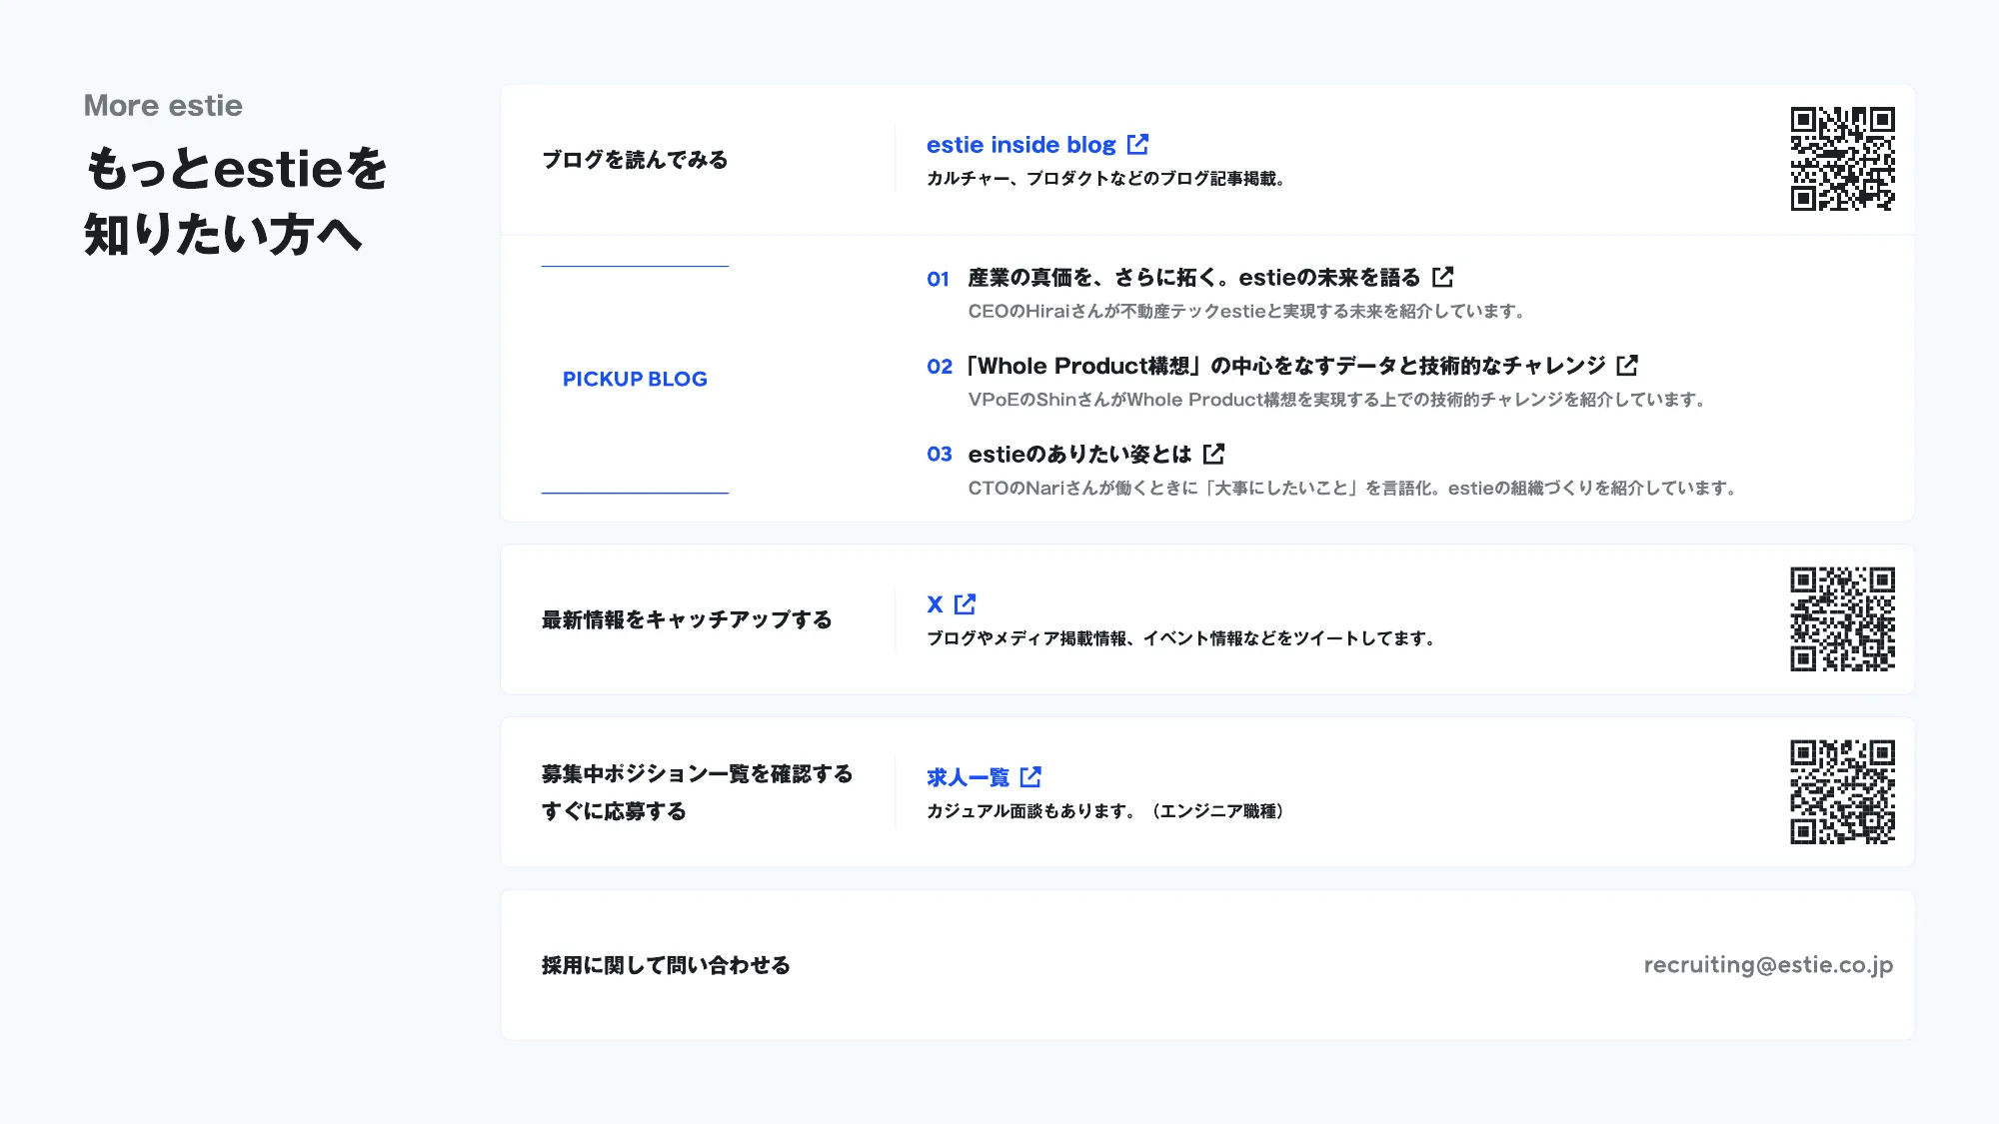The width and height of the screenshot is (1999, 1124).
Task: Click the external link icon next to the X link
Action: [x=964, y=604]
